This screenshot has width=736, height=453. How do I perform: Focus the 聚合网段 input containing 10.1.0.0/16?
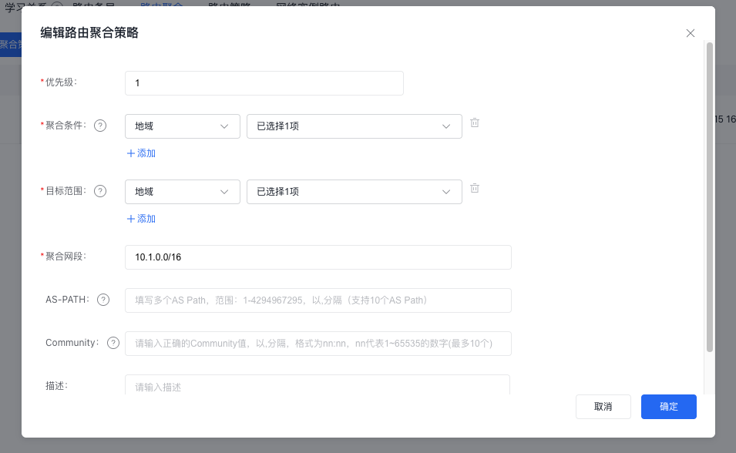pos(318,257)
